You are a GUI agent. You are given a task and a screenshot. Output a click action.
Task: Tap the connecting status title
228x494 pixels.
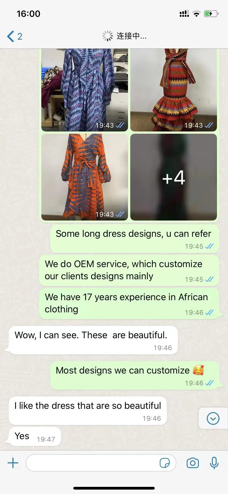tap(124, 36)
